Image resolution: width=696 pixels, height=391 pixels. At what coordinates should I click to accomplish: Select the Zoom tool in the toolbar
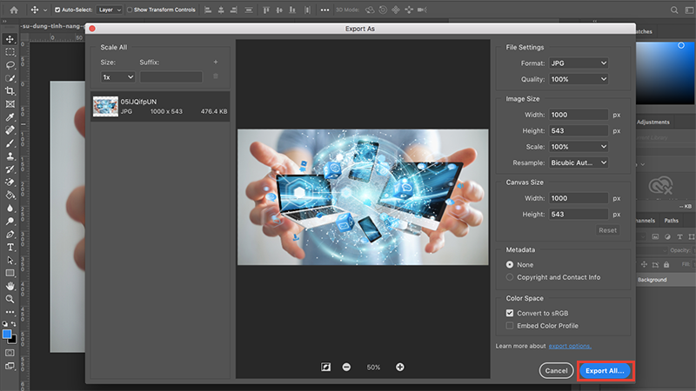10,299
